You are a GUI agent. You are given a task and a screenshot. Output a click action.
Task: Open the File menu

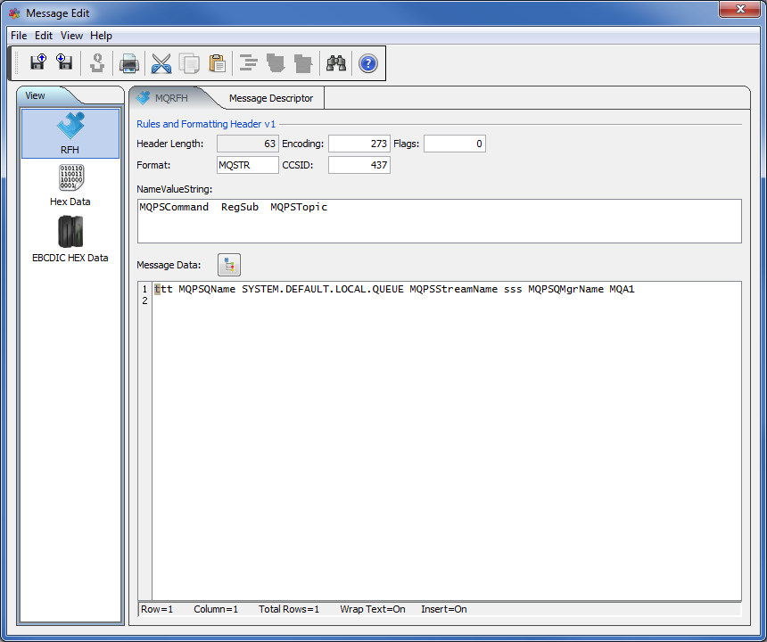click(19, 36)
